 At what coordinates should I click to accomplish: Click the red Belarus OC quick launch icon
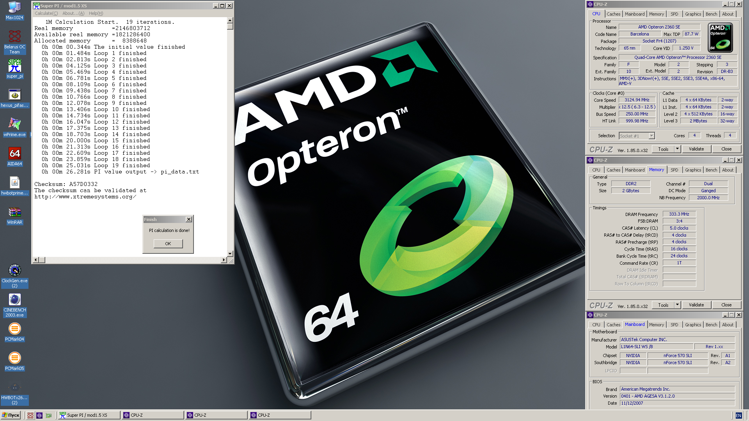coord(30,415)
